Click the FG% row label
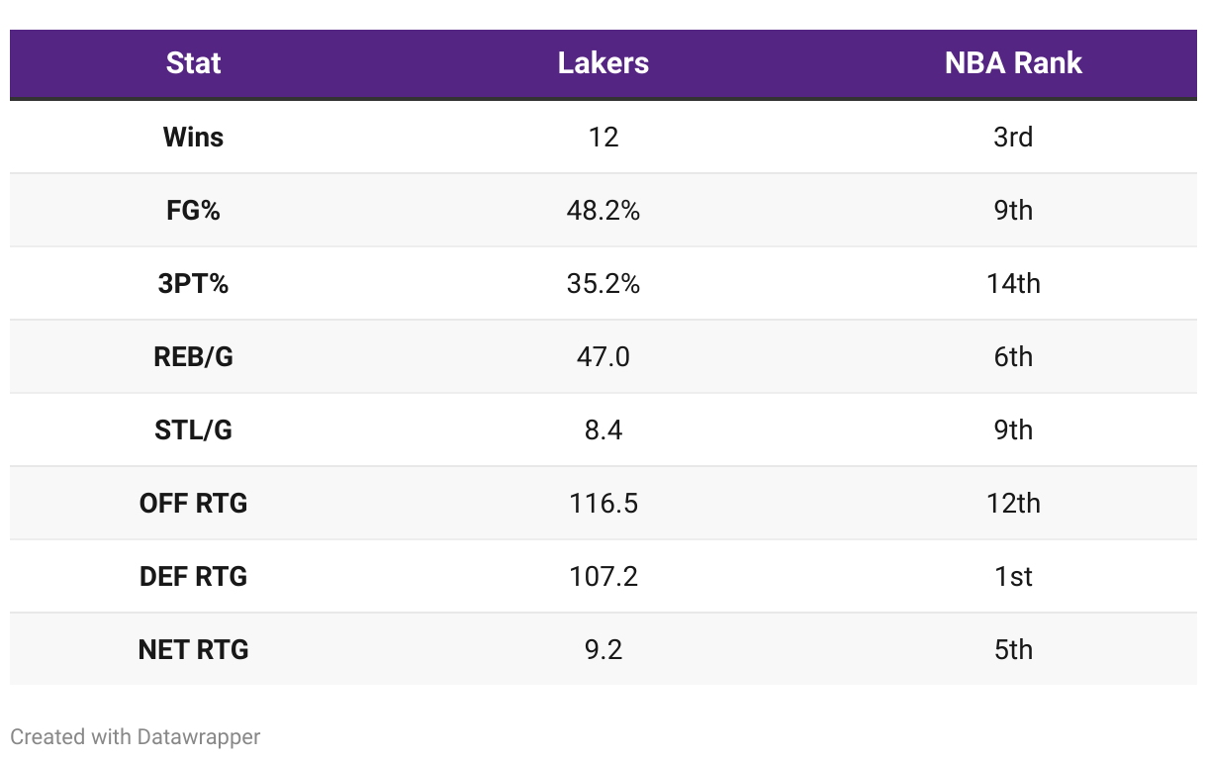 (x=194, y=210)
